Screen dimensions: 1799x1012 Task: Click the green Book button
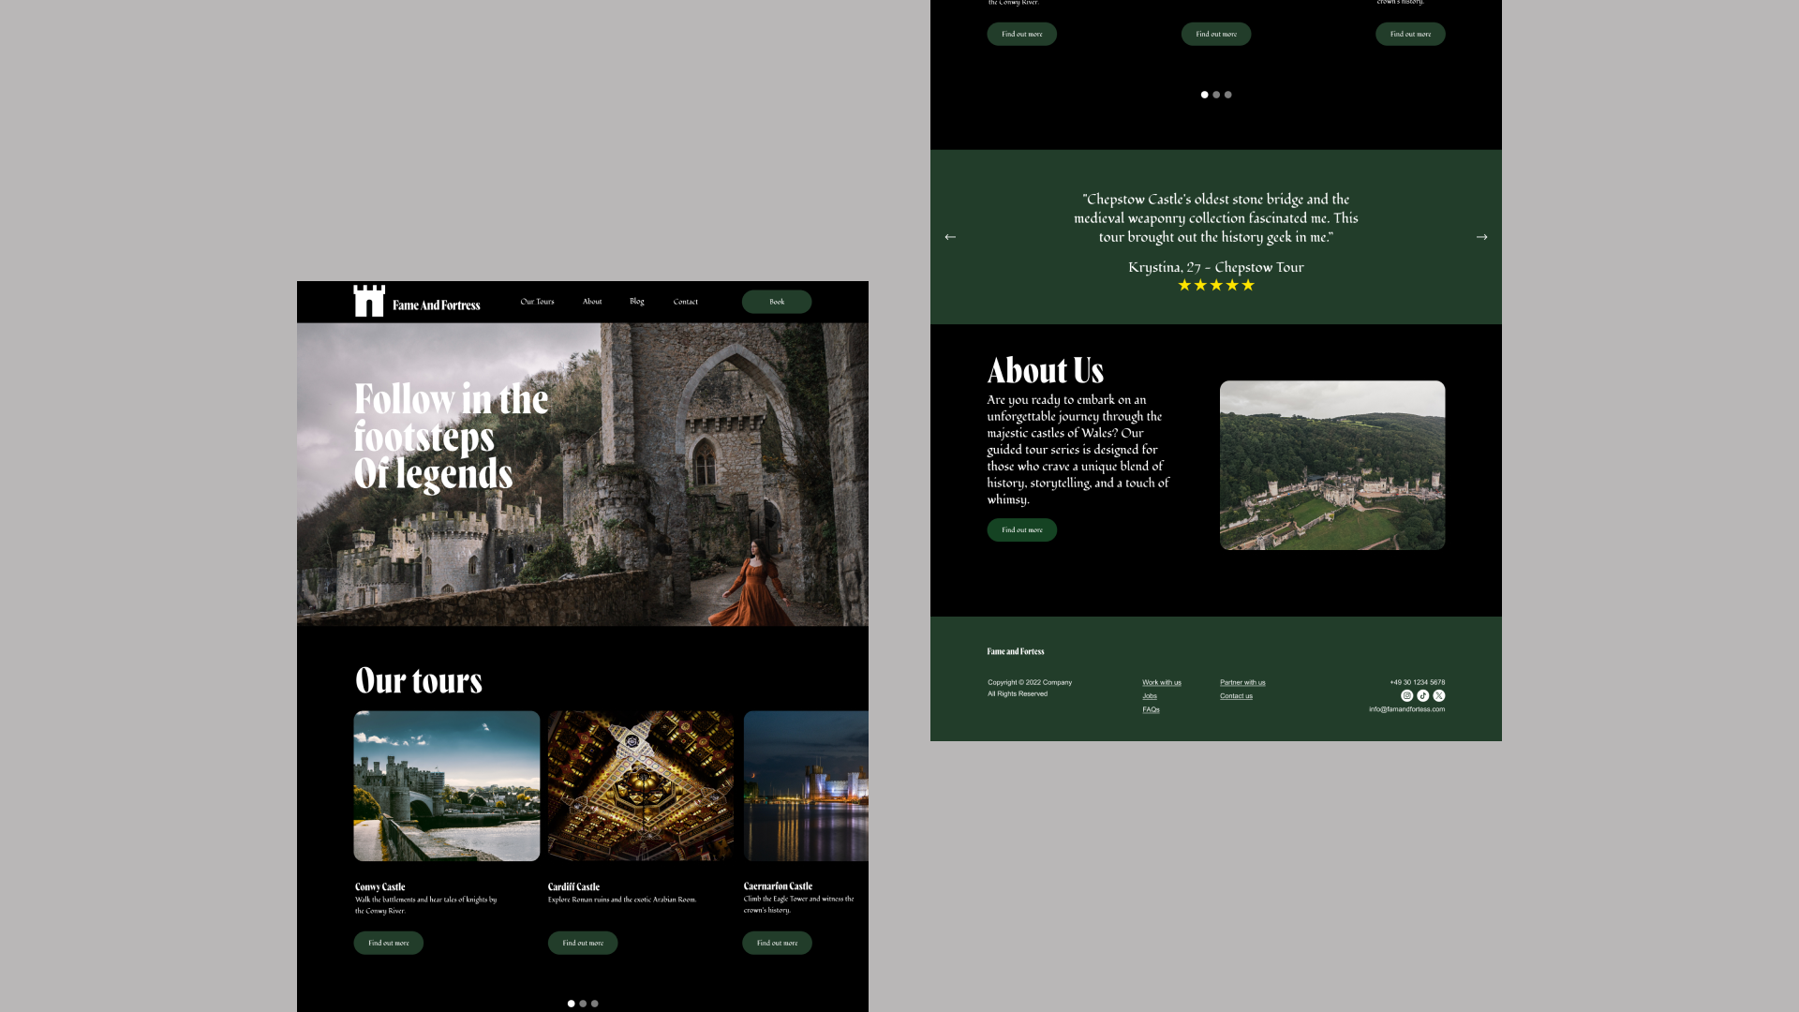[776, 302]
